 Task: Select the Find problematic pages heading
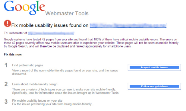(x=27, y=65)
